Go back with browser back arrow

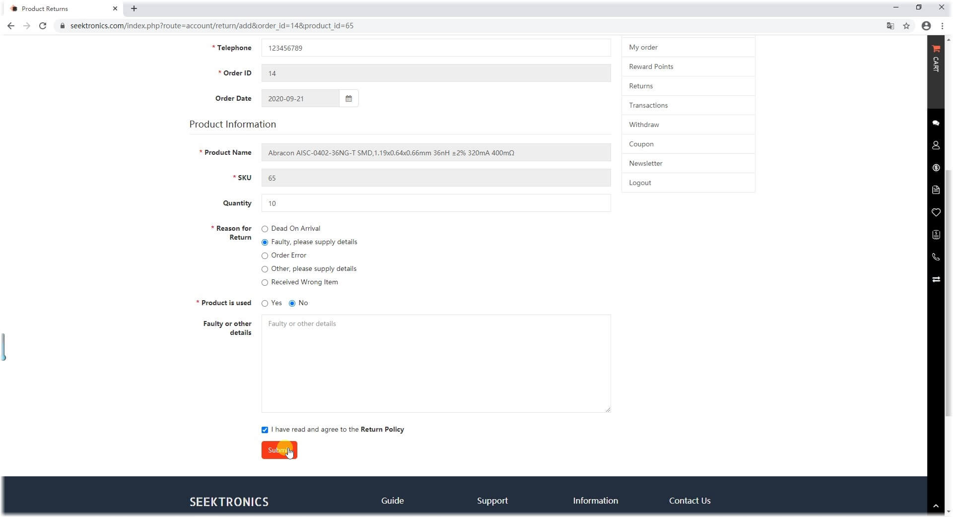coord(11,26)
